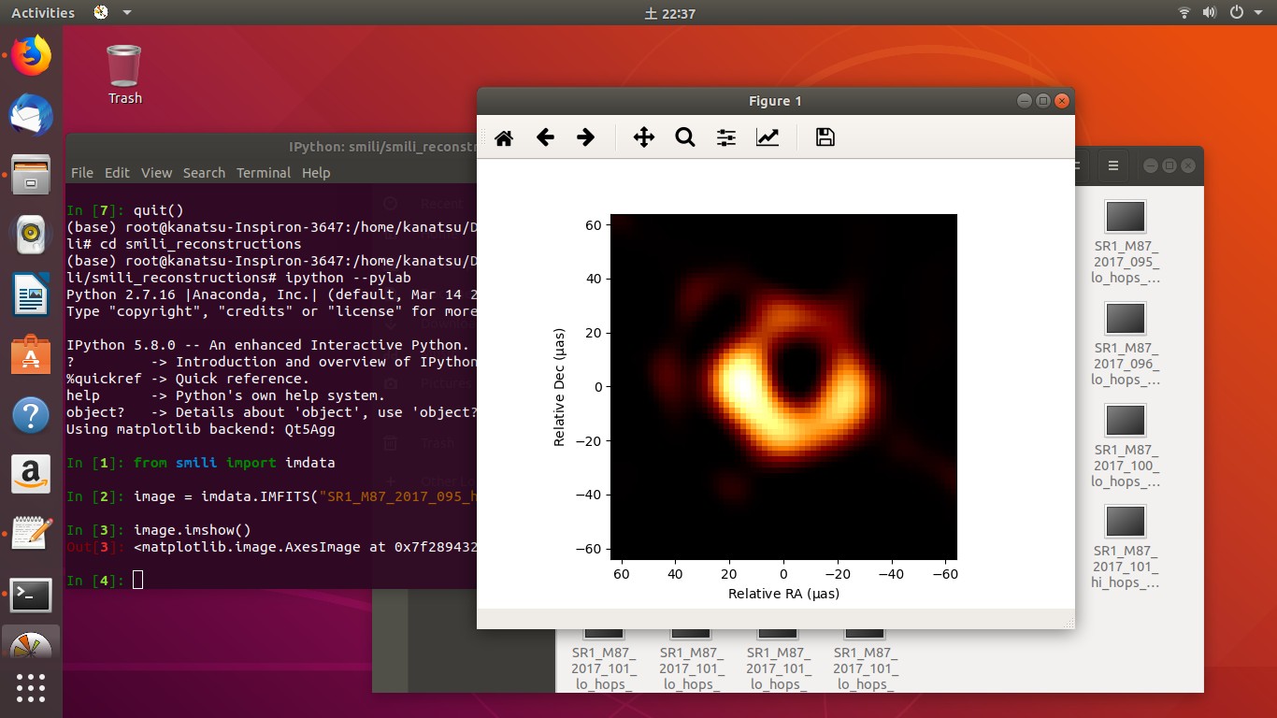This screenshot has height=718, width=1277.
Task: Open Configure subplots sliders dialog
Action: pyautogui.click(x=726, y=138)
